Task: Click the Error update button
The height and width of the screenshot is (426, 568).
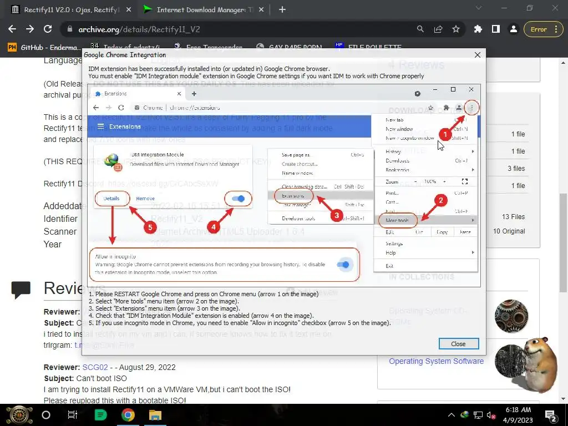Action: point(542,29)
